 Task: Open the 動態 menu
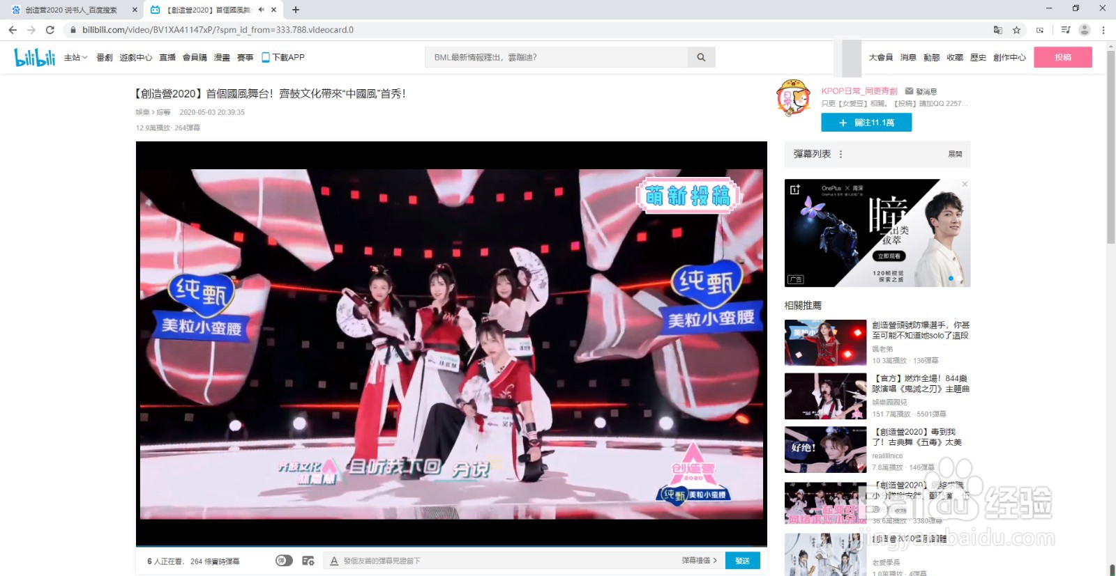coord(932,57)
